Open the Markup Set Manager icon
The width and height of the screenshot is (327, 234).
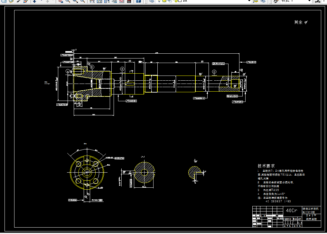(x=121, y=1)
